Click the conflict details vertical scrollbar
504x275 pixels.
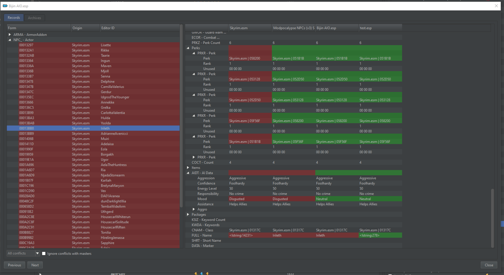pyautogui.click(x=492, y=218)
